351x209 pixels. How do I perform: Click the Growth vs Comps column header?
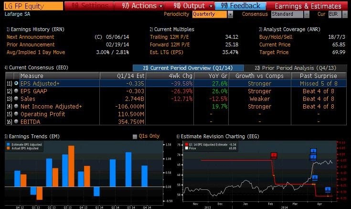pos(260,76)
